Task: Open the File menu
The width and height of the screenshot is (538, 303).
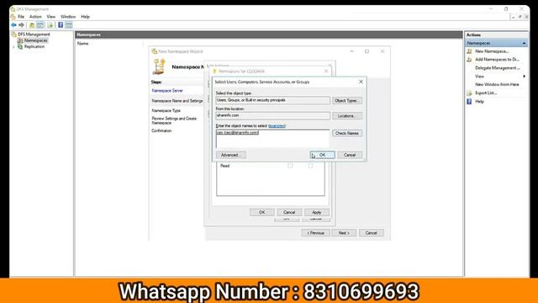Action: pyautogui.click(x=21, y=17)
